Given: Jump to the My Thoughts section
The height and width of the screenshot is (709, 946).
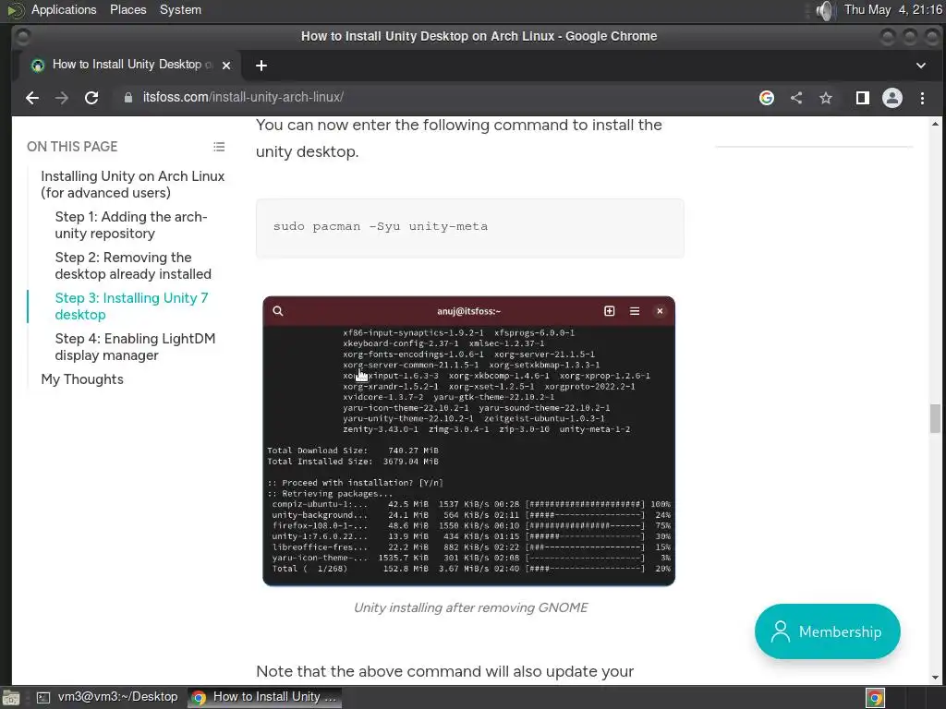Looking at the screenshot, I should click(x=82, y=379).
